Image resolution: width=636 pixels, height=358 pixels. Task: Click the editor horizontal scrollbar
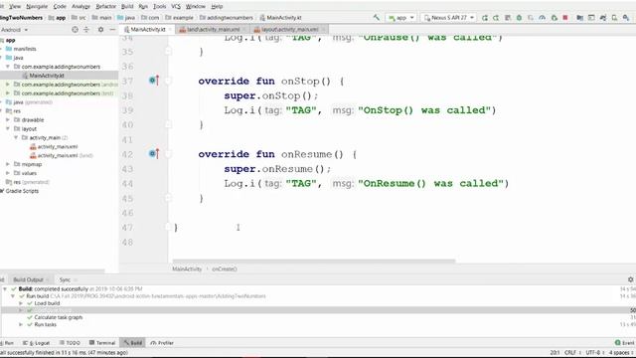tap(314, 261)
